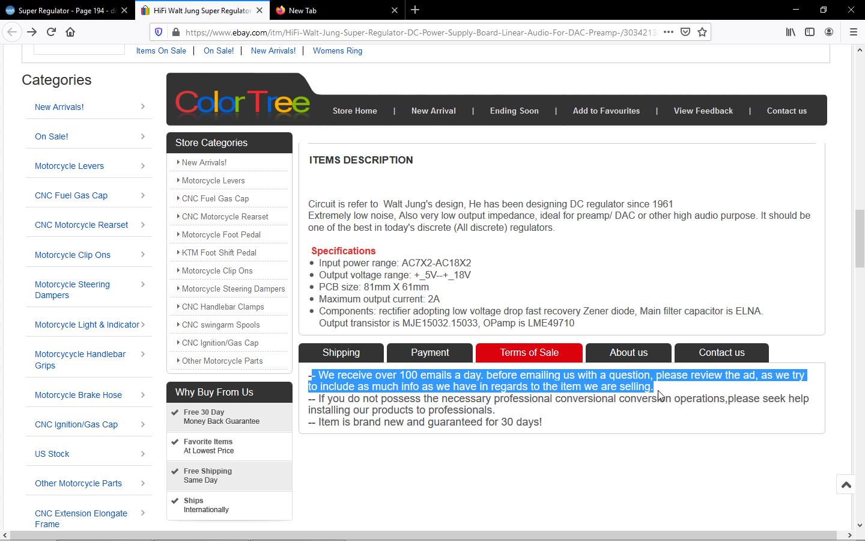Open Motorcycle Steering Dampers in Categories
The image size is (865, 541).
tap(72, 290)
